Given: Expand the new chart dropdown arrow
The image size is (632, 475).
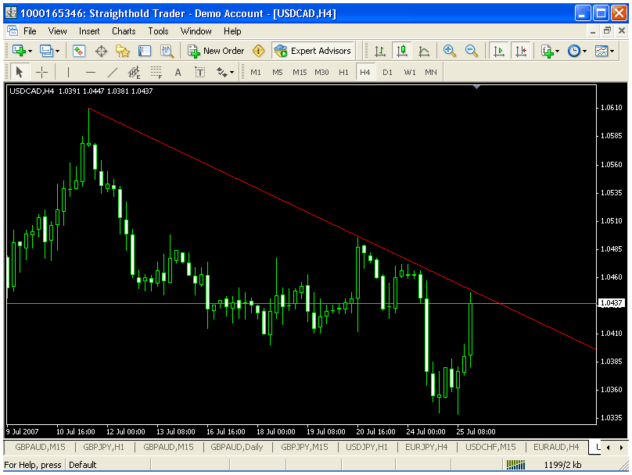Looking at the screenshot, I should coord(30,51).
